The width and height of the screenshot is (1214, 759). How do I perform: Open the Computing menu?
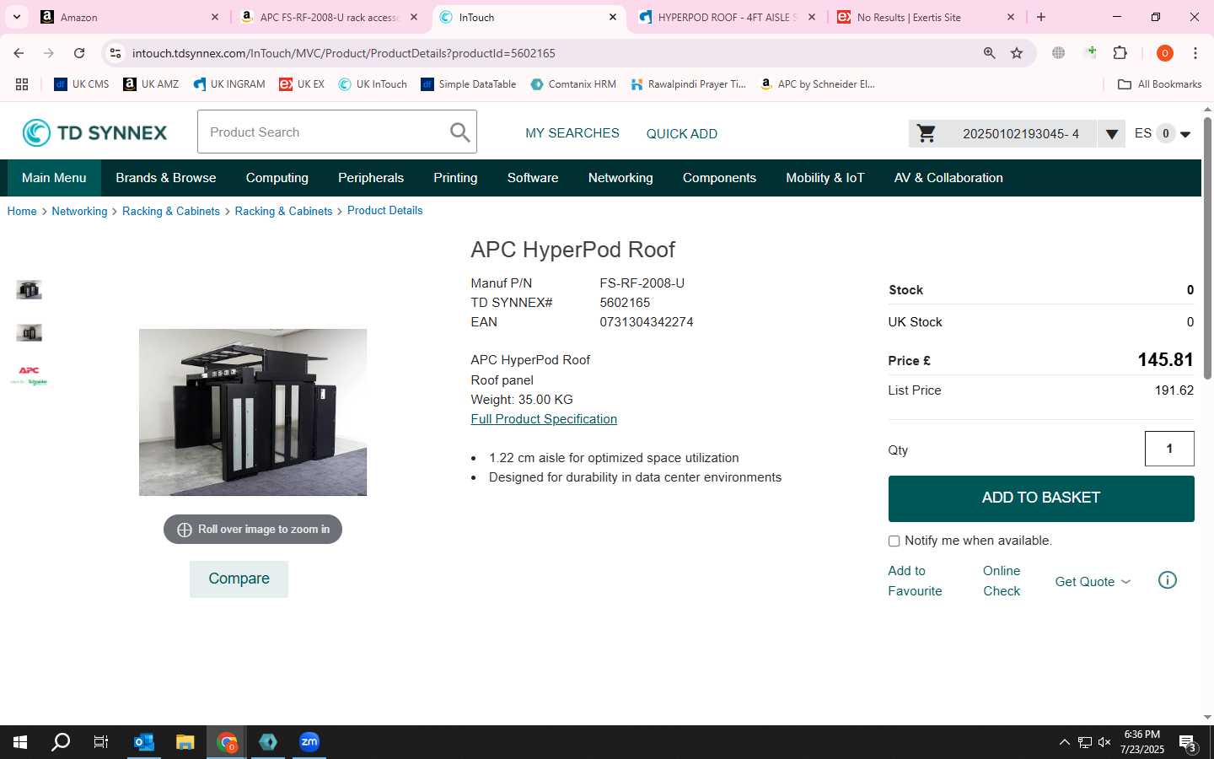277,178
